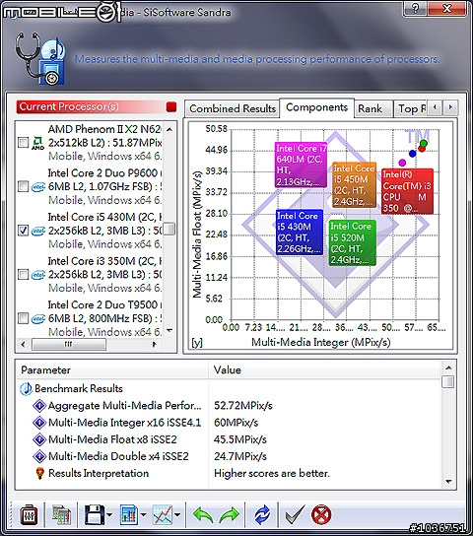Select the Components tab

click(317, 107)
